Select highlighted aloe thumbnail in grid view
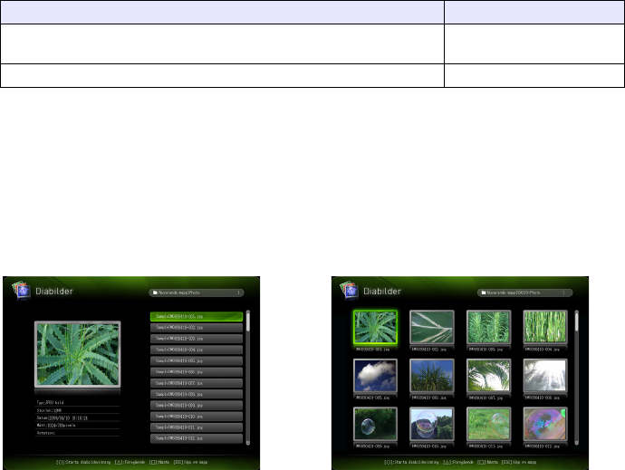The height and width of the screenshot is (470, 625). (375, 327)
